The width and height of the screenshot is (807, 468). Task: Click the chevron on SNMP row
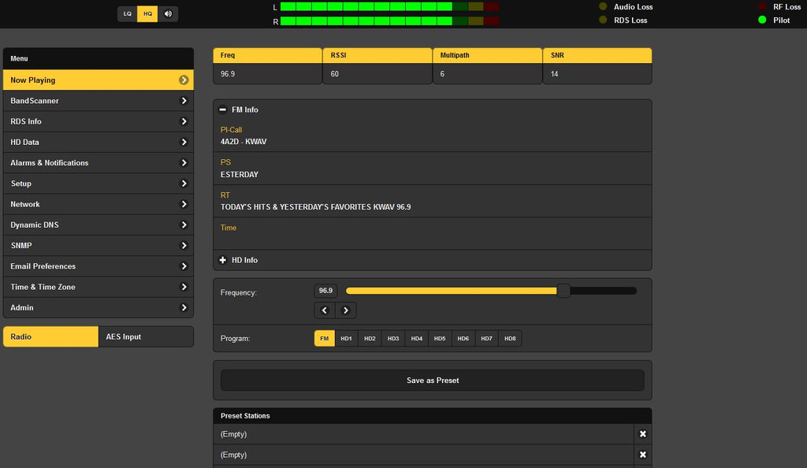click(184, 245)
